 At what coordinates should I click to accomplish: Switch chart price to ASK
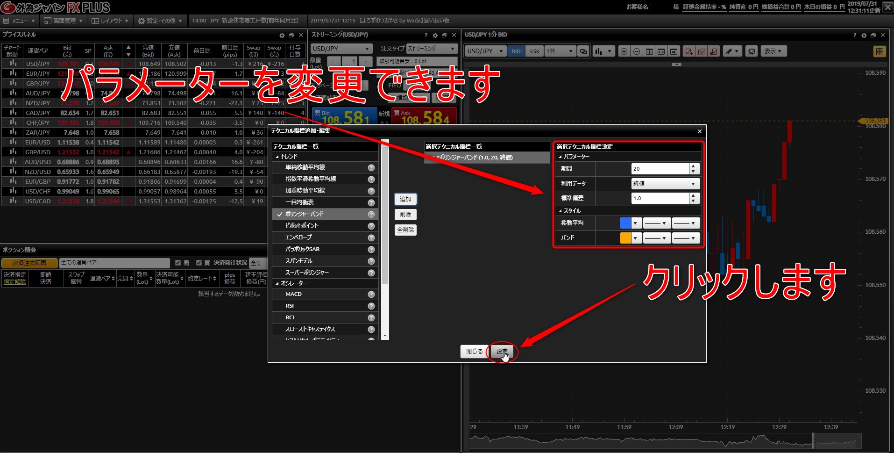click(534, 51)
